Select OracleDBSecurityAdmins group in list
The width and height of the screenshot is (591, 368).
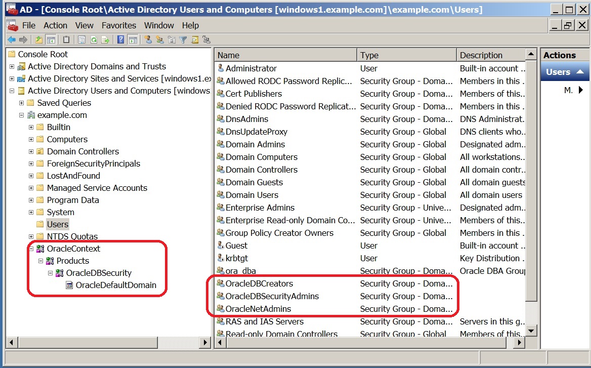pos(272,296)
